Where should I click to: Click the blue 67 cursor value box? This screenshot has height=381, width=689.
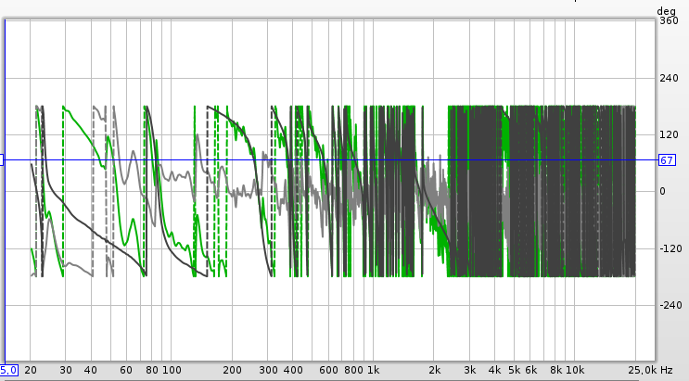pyautogui.click(x=667, y=160)
